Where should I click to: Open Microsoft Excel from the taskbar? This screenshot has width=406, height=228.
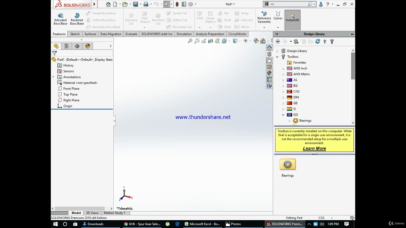pos(202,224)
